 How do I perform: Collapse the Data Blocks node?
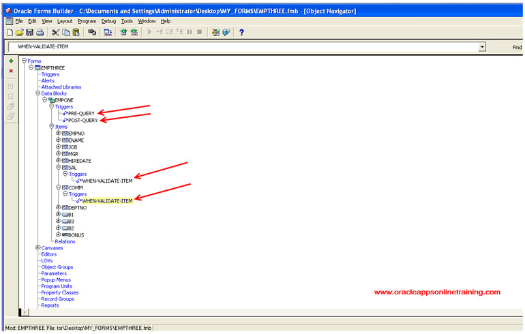coord(37,93)
